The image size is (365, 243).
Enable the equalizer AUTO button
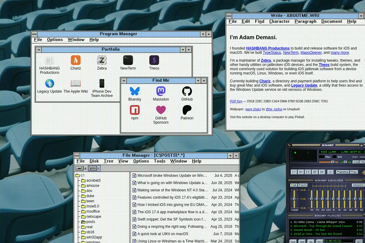tap(303, 185)
